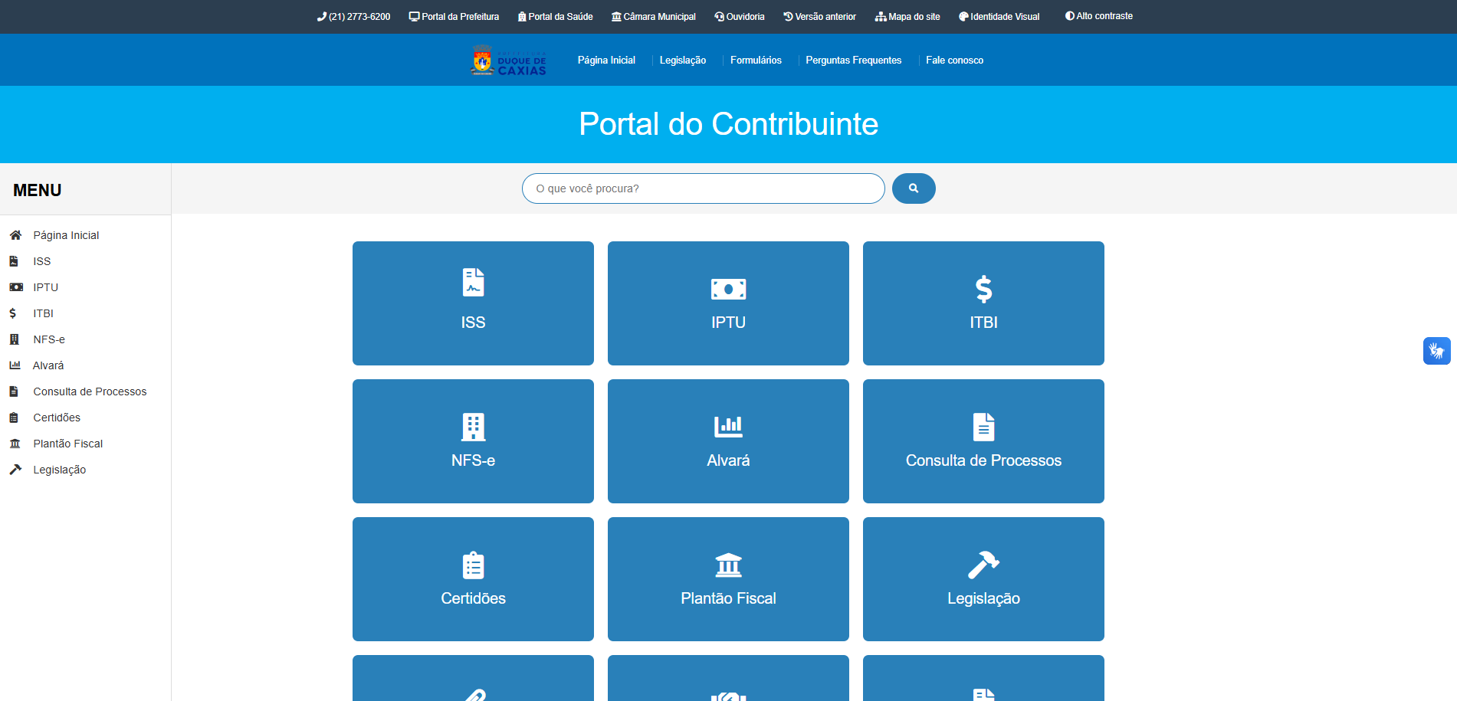The image size is (1457, 701).
Task: Go to Fale conosco page
Action: coord(954,61)
